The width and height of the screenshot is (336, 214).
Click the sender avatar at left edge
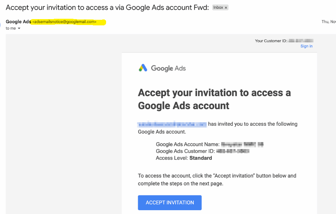click(1, 24)
